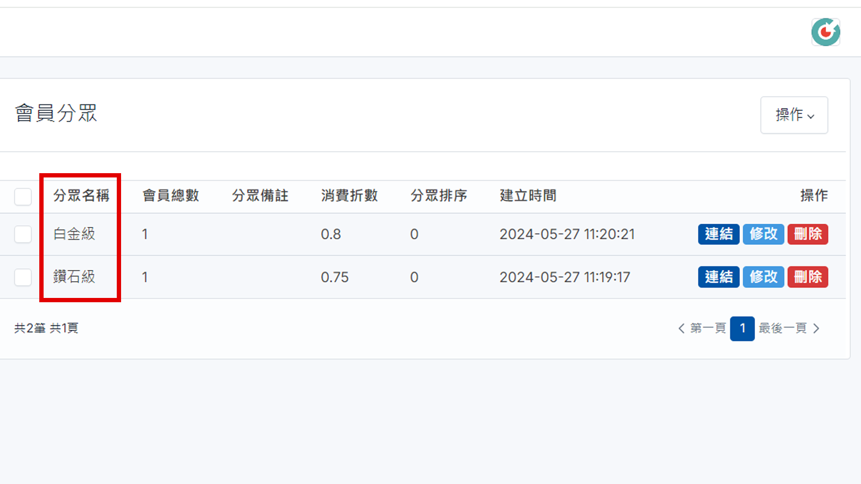Viewport: 861px width, 484px height.
Task: Go to 最後一頁 pagination link
Action: [x=783, y=328]
